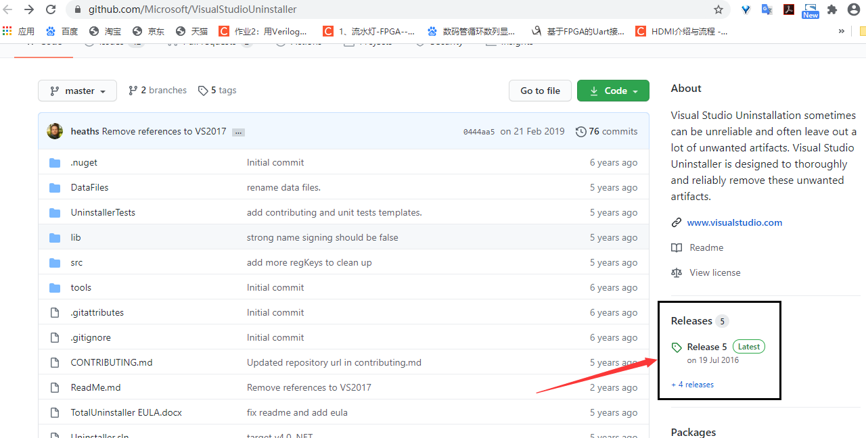Image resolution: width=866 pixels, height=438 pixels.
Task: Open the 'rename data files.' commit message
Action: (283, 187)
